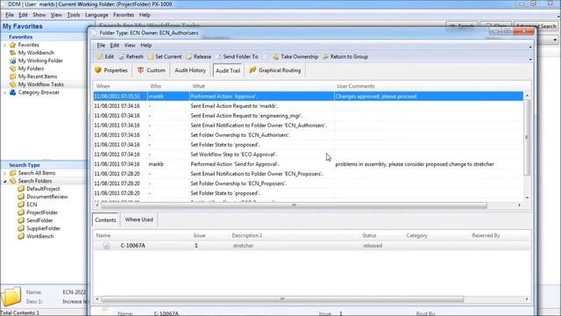Select the C-10067A item name
The image size is (561, 316).
(132, 246)
